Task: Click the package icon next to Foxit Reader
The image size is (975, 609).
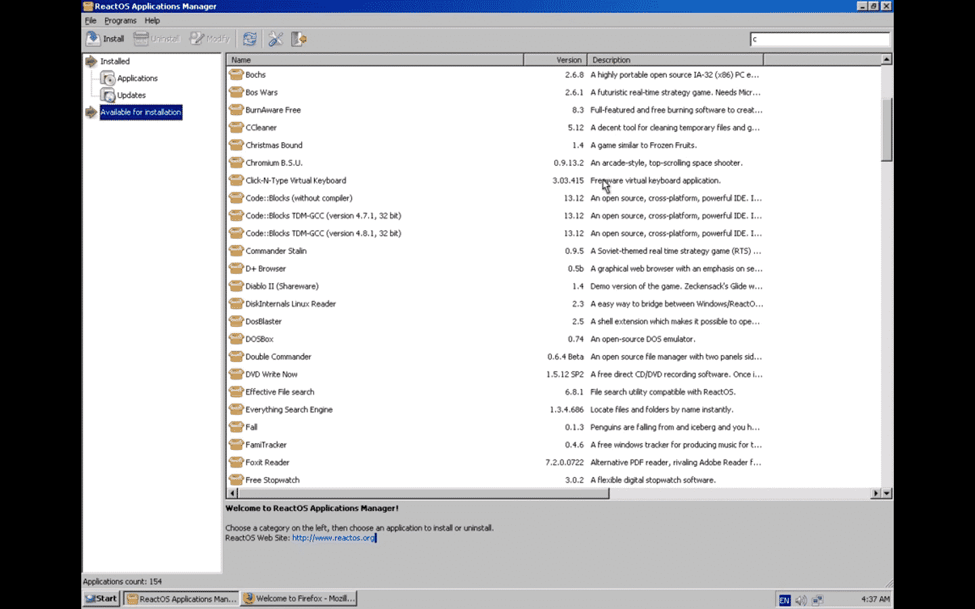Action: [236, 461]
